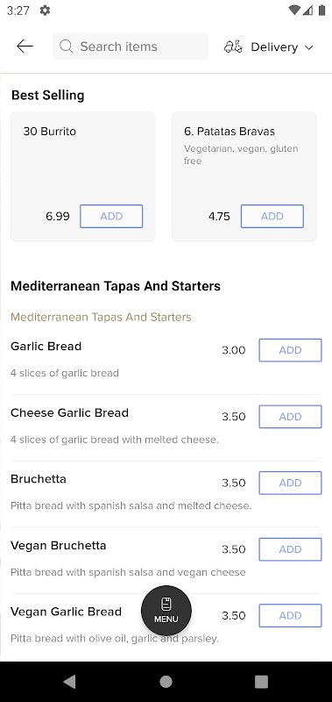Add Vegan Garlic Bread to the order
Image resolution: width=332 pixels, height=702 pixels.
point(291,616)
